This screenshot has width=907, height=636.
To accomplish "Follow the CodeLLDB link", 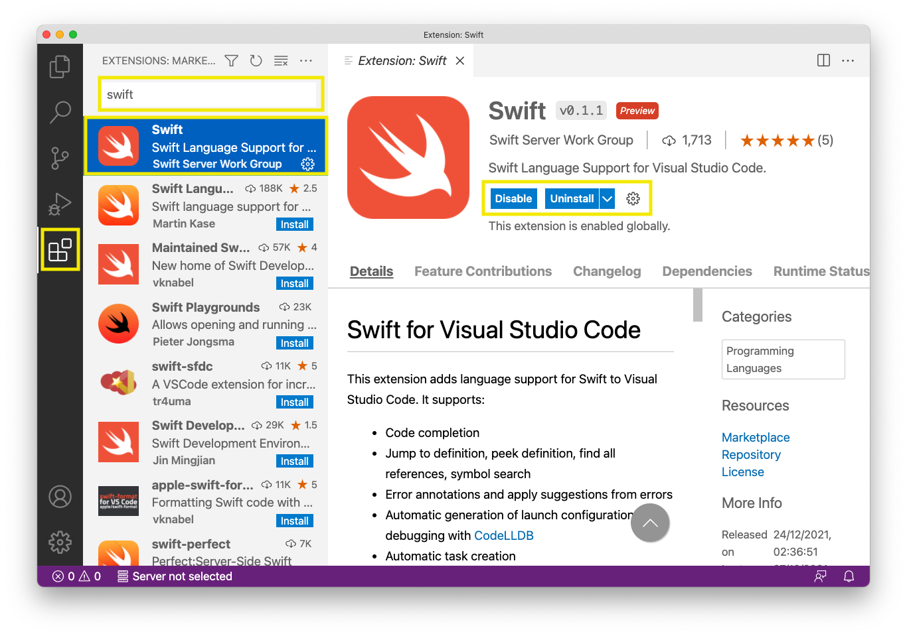I will point(504,536).
